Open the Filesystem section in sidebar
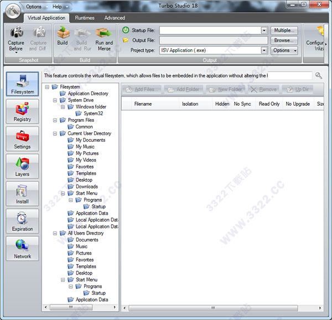 point(23,84)
